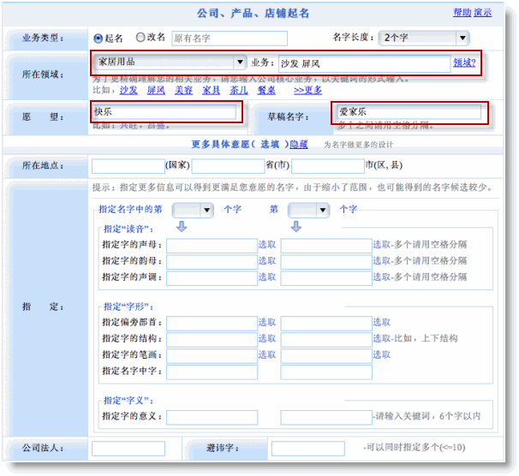
Task: Click the 草稿名字 input containing 爱家乐
Action: 408,112
